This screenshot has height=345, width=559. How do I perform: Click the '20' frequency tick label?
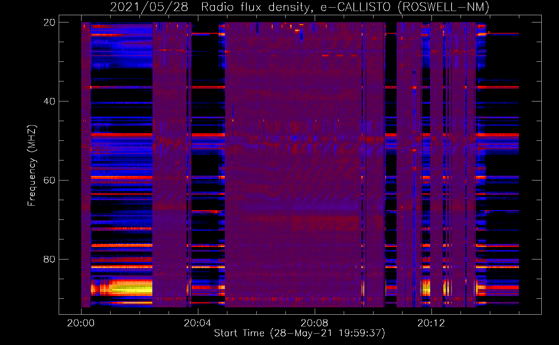click(x=49, y=22)
